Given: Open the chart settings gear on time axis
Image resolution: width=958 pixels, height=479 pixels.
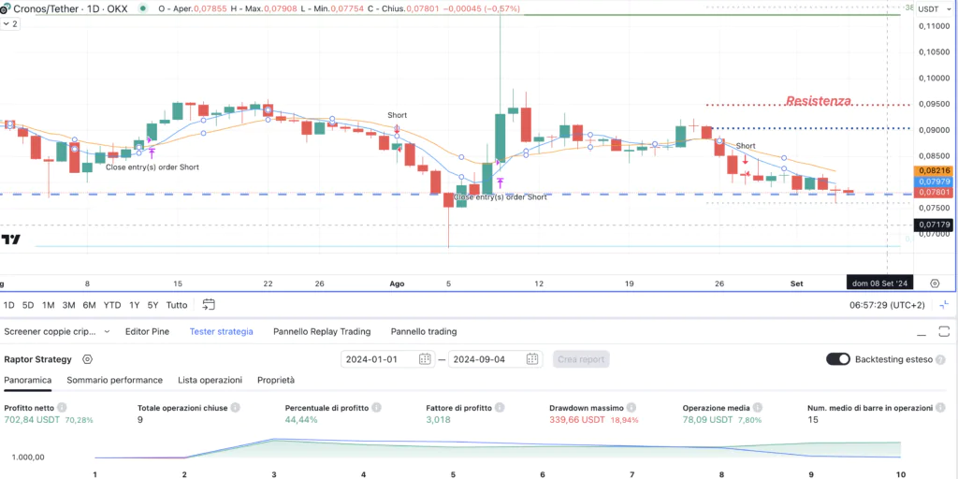Looking at the screenshot, I should 935,283.
